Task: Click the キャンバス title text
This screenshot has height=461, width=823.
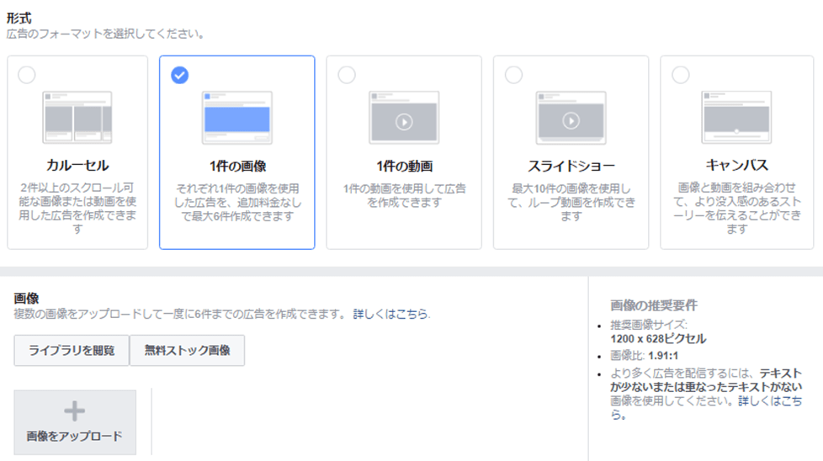Action: (x=736, y=166)
